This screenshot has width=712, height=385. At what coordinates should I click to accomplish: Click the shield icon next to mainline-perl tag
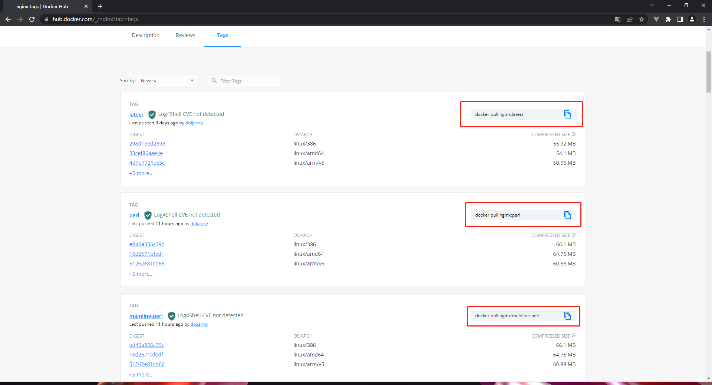point(171,316)
